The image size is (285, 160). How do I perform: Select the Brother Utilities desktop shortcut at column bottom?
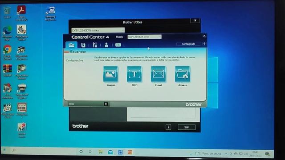tap(22, 130)
